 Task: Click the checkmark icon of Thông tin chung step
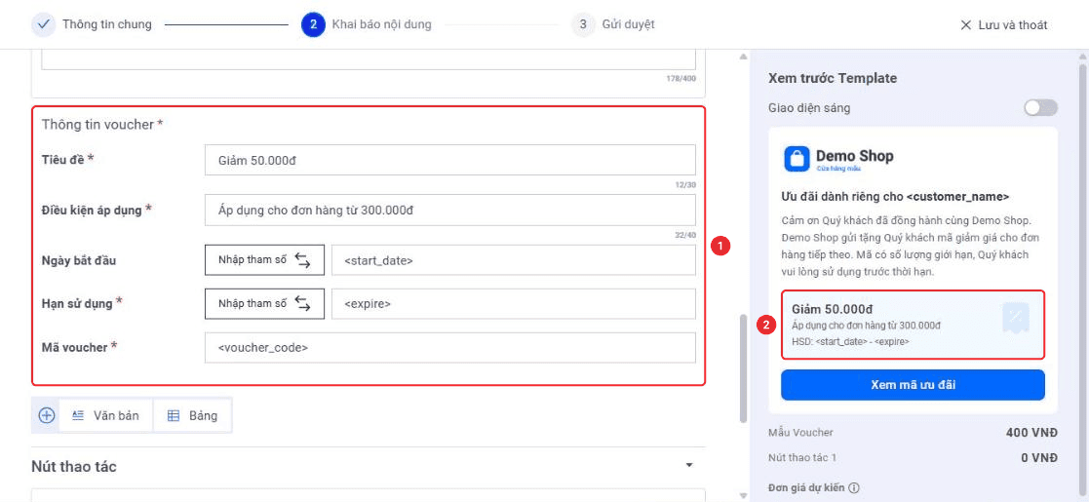coord(43,24)
